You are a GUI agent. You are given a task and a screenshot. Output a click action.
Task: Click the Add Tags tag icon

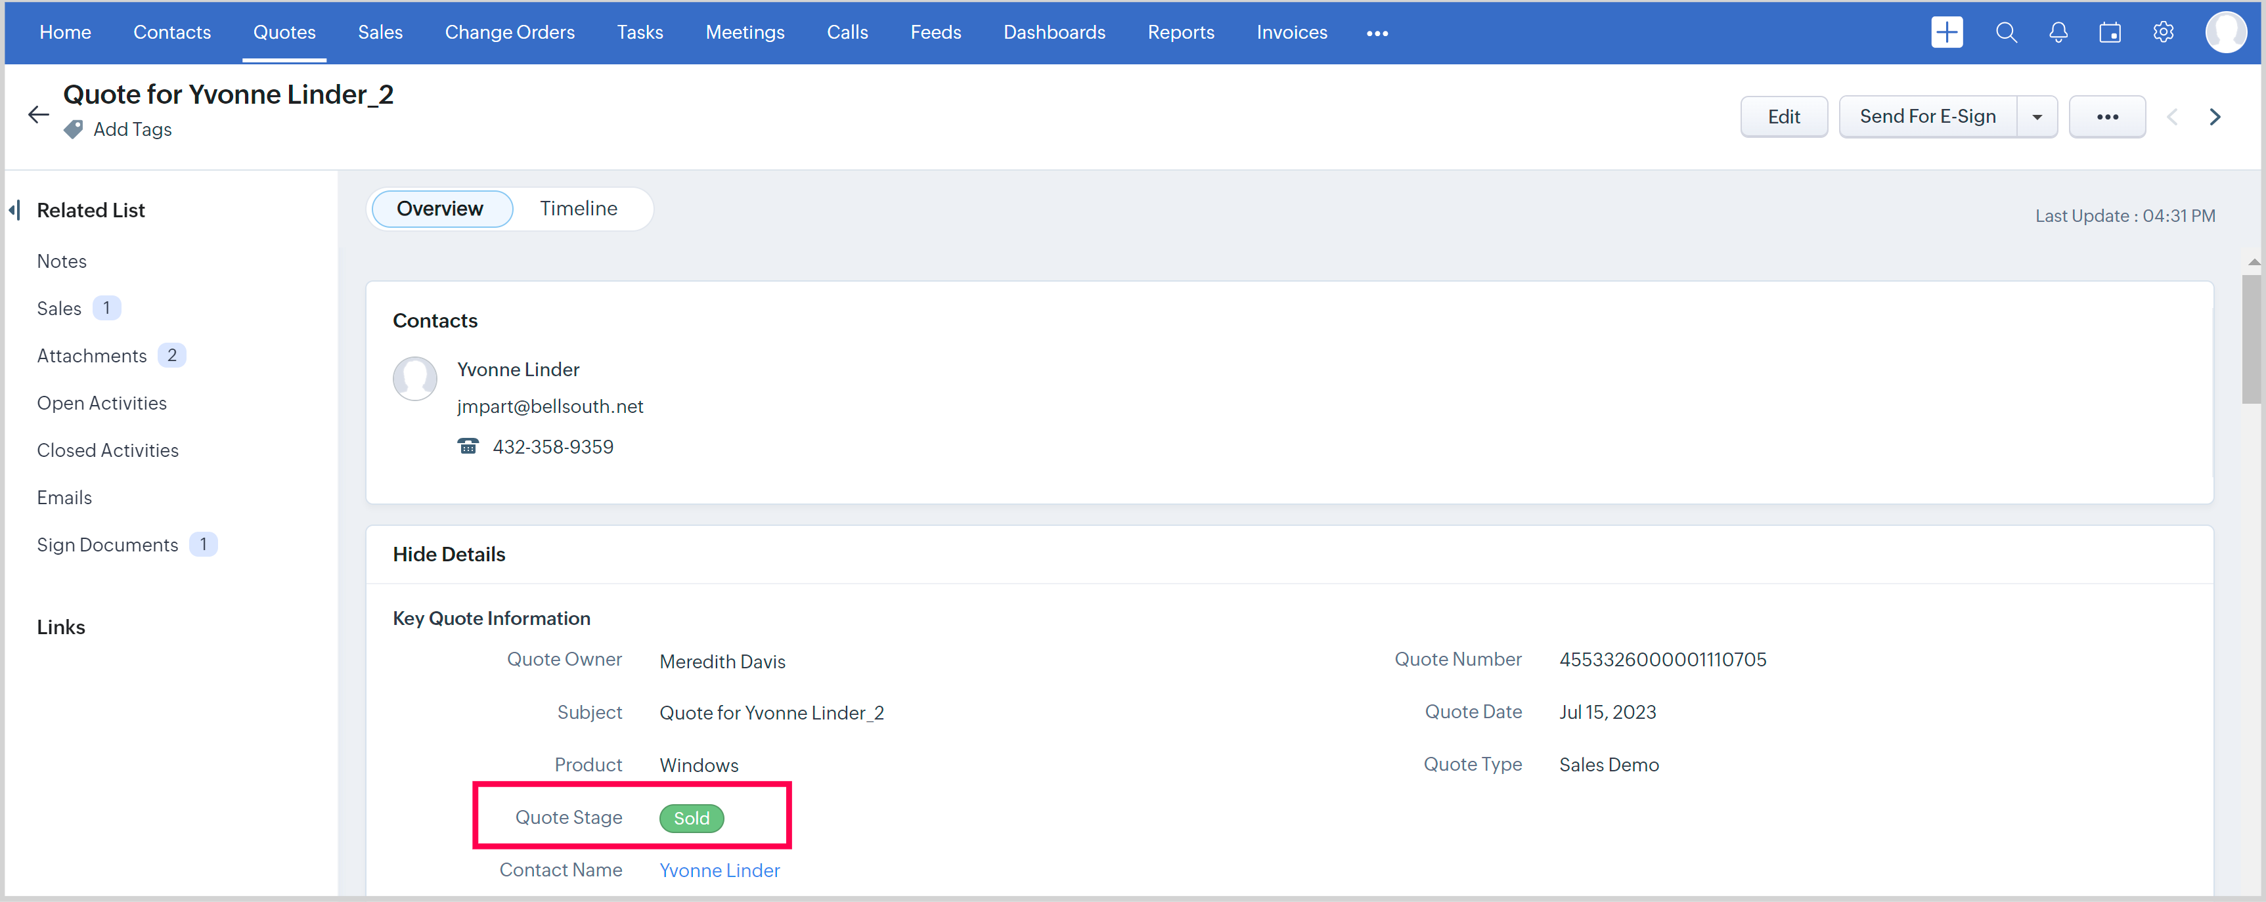74,129
